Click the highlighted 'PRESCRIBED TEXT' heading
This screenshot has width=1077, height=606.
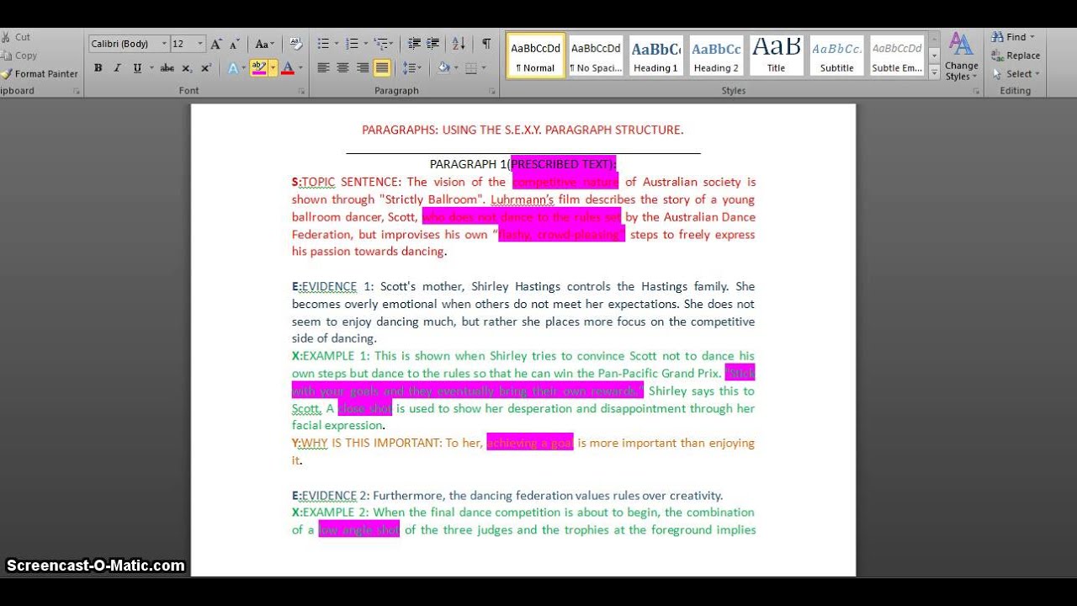(563, 164)
